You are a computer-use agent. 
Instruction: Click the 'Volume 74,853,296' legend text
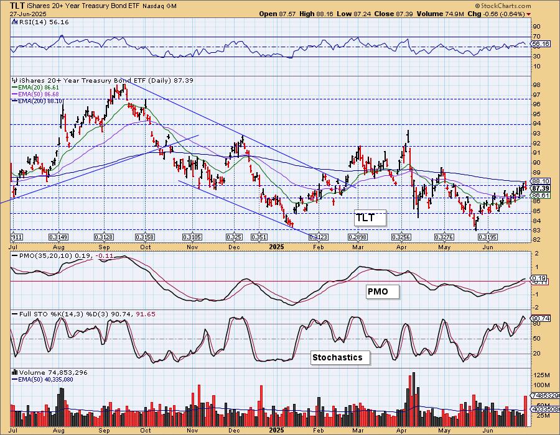tap(54, 373)
